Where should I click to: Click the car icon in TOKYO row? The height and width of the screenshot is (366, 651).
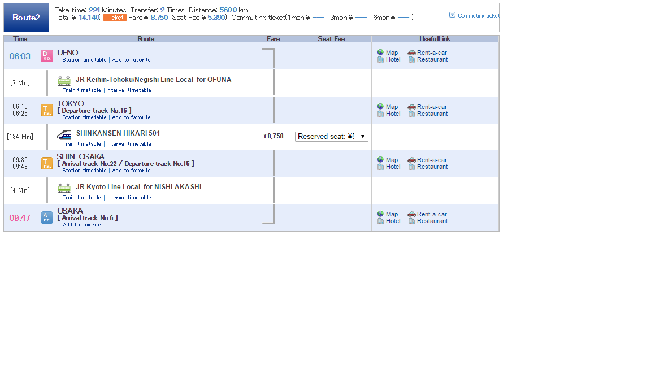[x=411, y=107]
